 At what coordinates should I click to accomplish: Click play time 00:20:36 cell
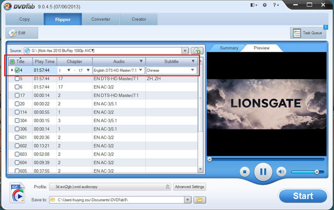(x=42, y=137)
